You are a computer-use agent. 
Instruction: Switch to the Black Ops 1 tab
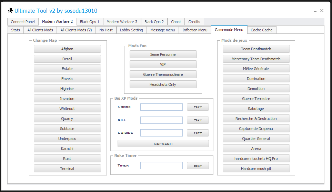click(x=90, y=22)
